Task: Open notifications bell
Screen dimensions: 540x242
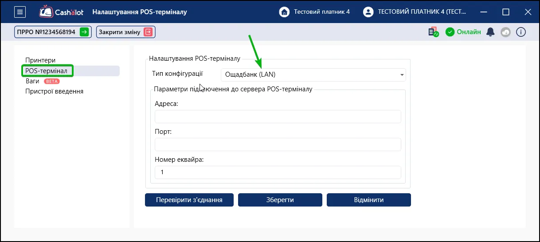Action: tap(490, 32)
